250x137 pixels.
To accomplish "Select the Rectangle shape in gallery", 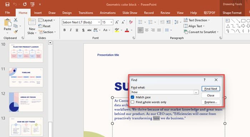I will click(x=243, y=21).
